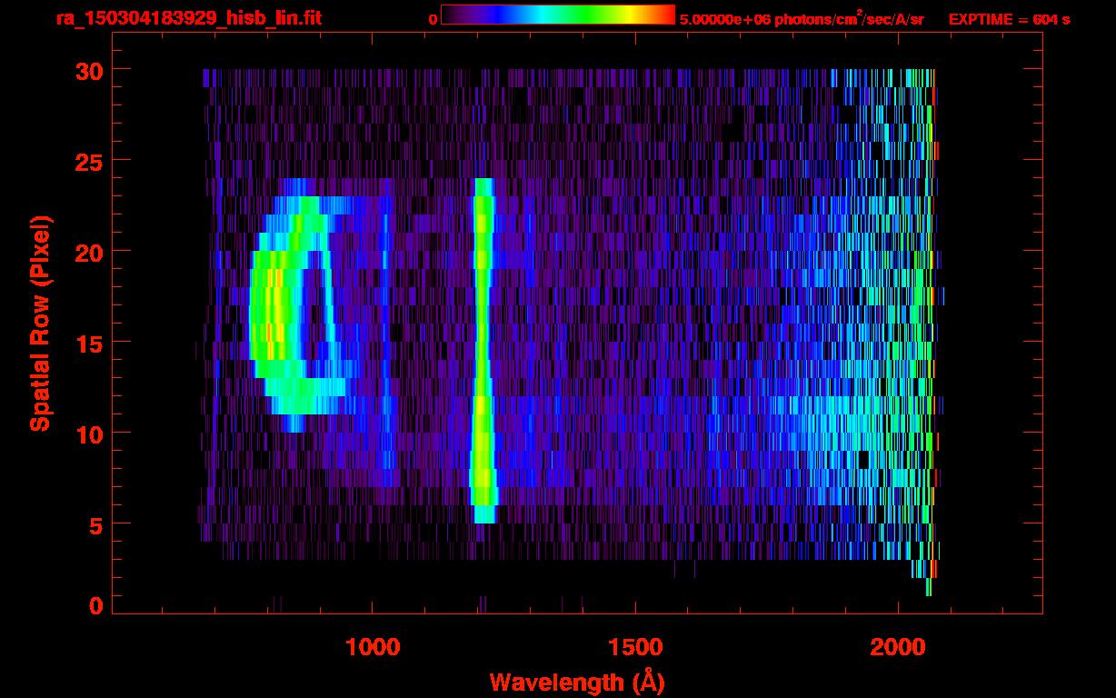Click the x-axis tick label 2000
Screen dimensions: 1116x698
click(898, 646)
